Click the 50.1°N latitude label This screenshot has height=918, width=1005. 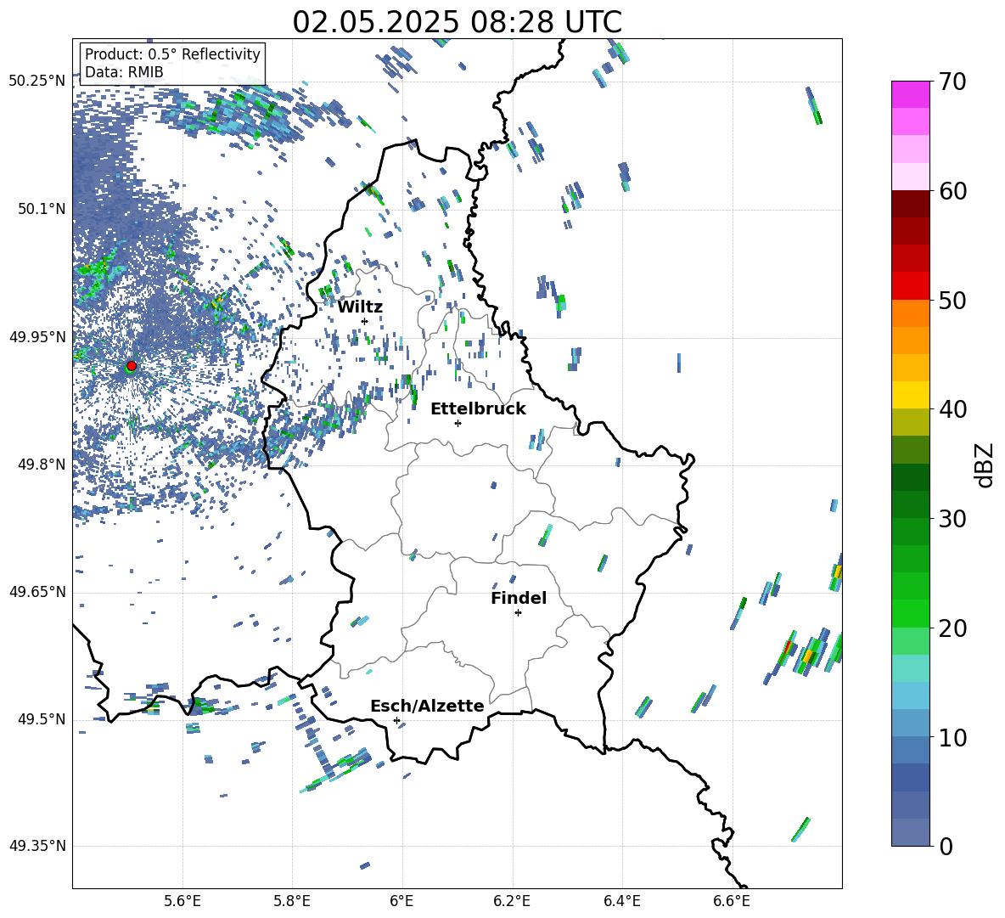pyautogui.click(x=41, y=209)
